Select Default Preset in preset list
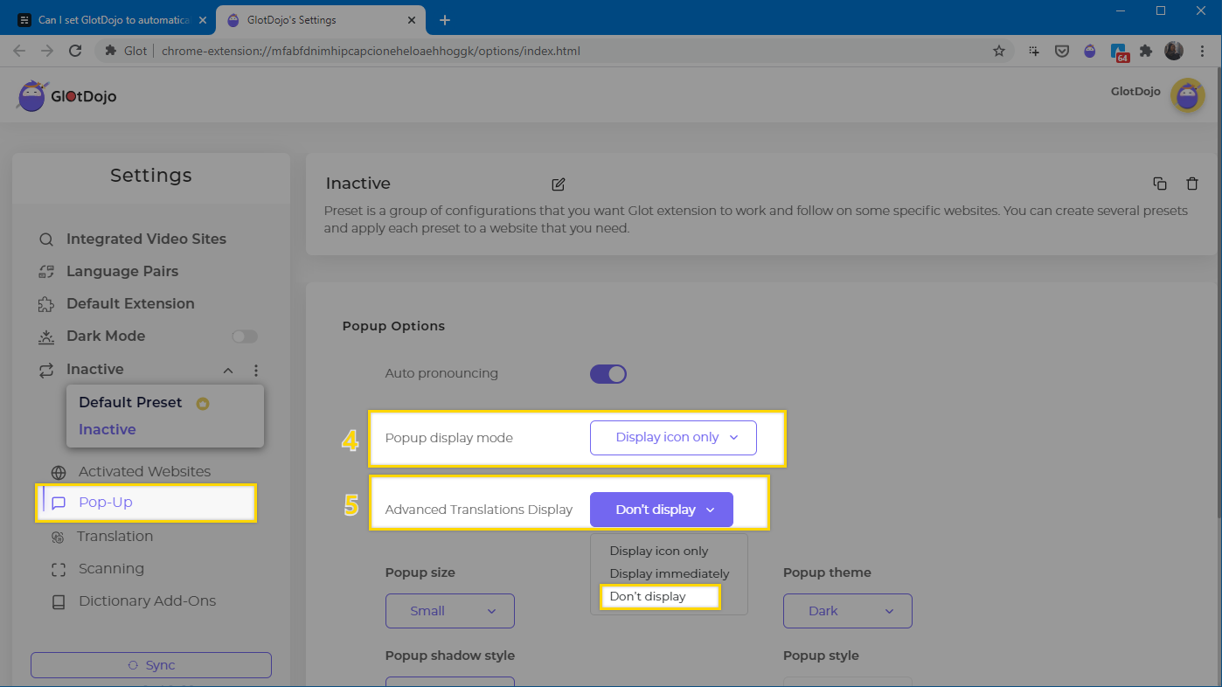Image resolution: width=1222 pixels, height=687 pixels. tap(130, 403)
